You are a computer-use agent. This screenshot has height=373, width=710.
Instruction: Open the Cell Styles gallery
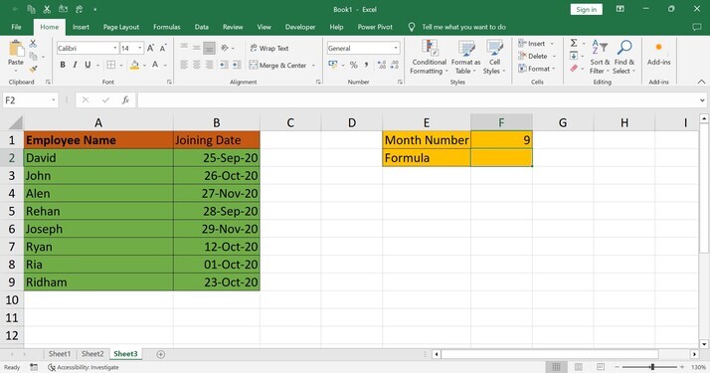tap(494, 57)
